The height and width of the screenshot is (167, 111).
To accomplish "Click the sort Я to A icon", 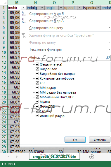I will [x=24, y=21].
